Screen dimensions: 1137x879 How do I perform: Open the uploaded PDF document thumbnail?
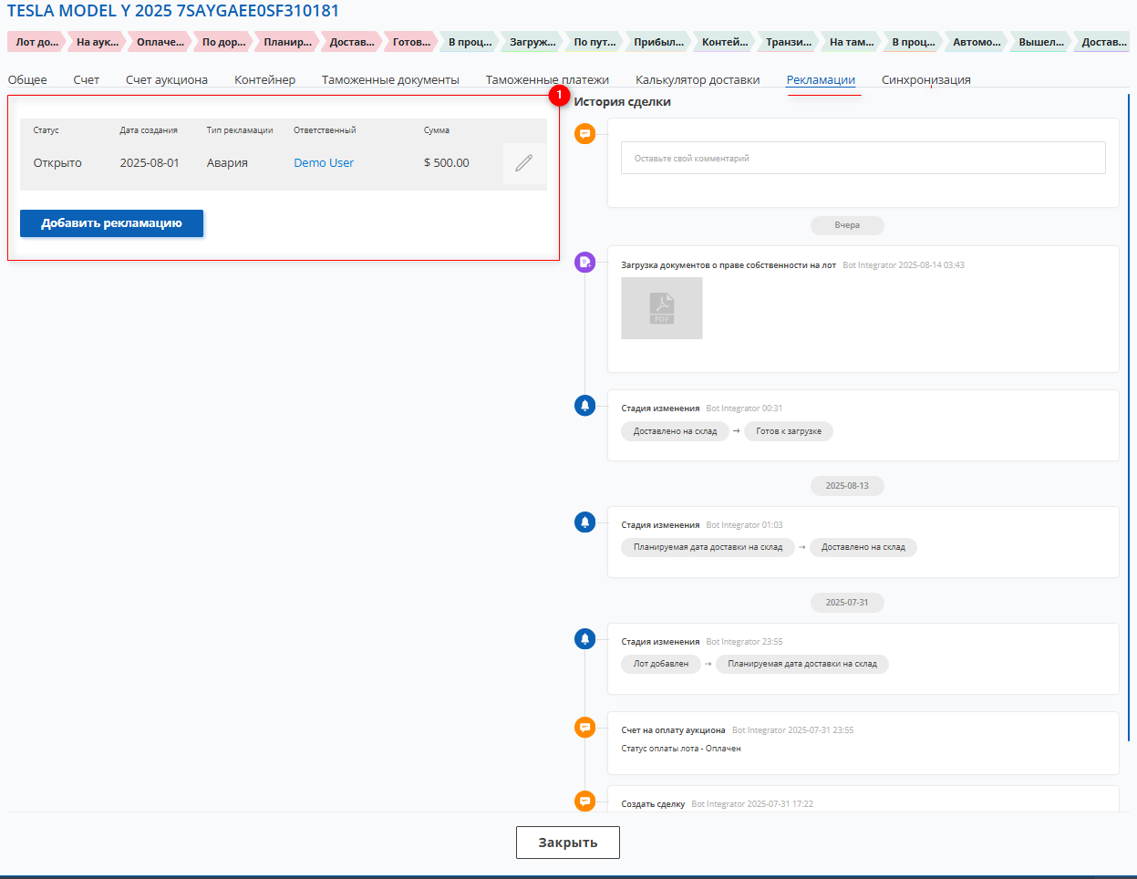(x=662, y=308)
